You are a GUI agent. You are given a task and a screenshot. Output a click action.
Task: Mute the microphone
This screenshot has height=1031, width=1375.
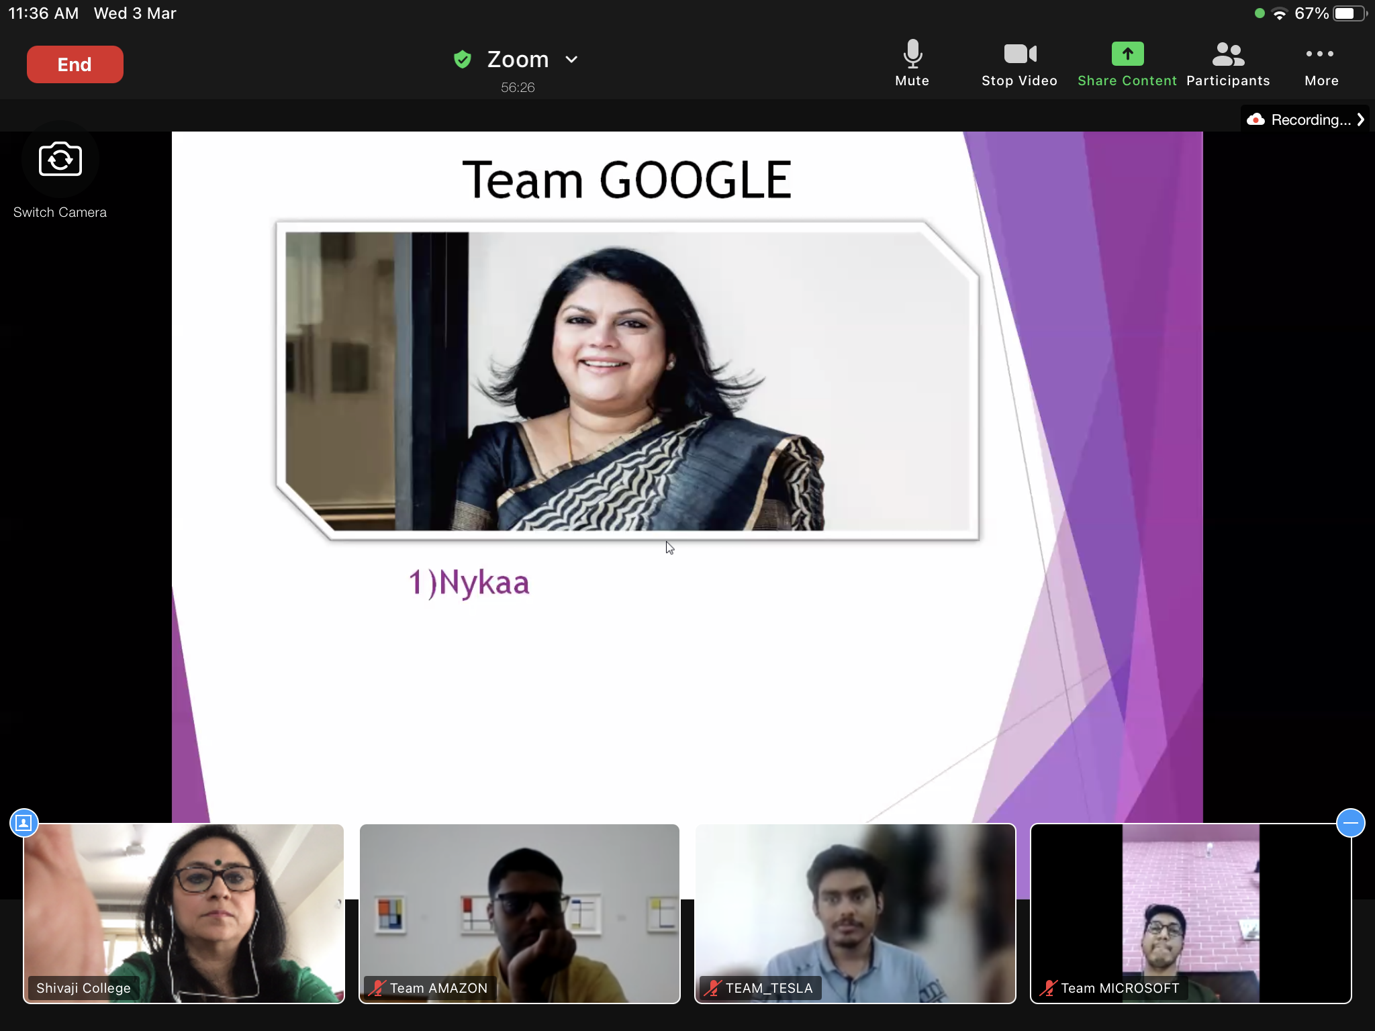(x=912, y=63)
